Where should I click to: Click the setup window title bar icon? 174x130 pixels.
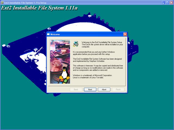[2, 2]
